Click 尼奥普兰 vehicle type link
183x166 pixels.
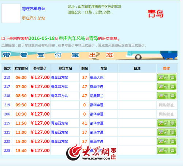coord(97,96)
